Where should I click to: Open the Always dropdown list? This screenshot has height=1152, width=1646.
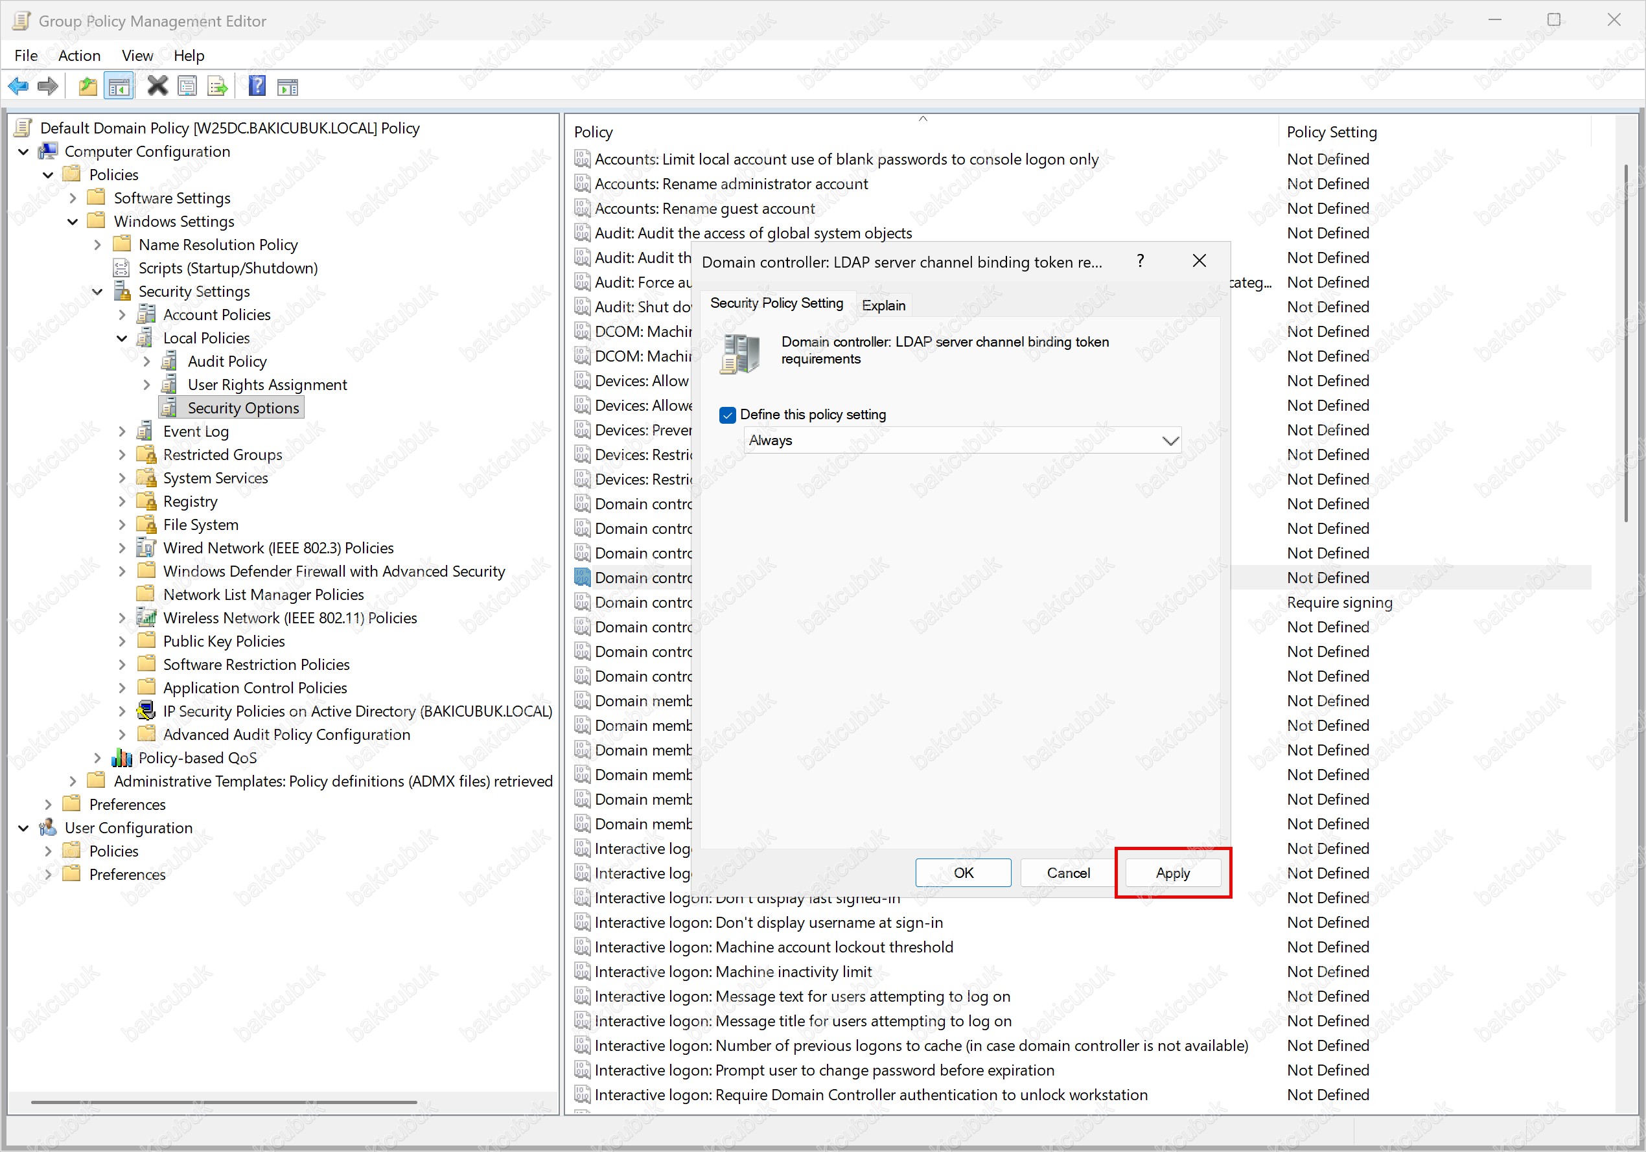click(962, 440)
